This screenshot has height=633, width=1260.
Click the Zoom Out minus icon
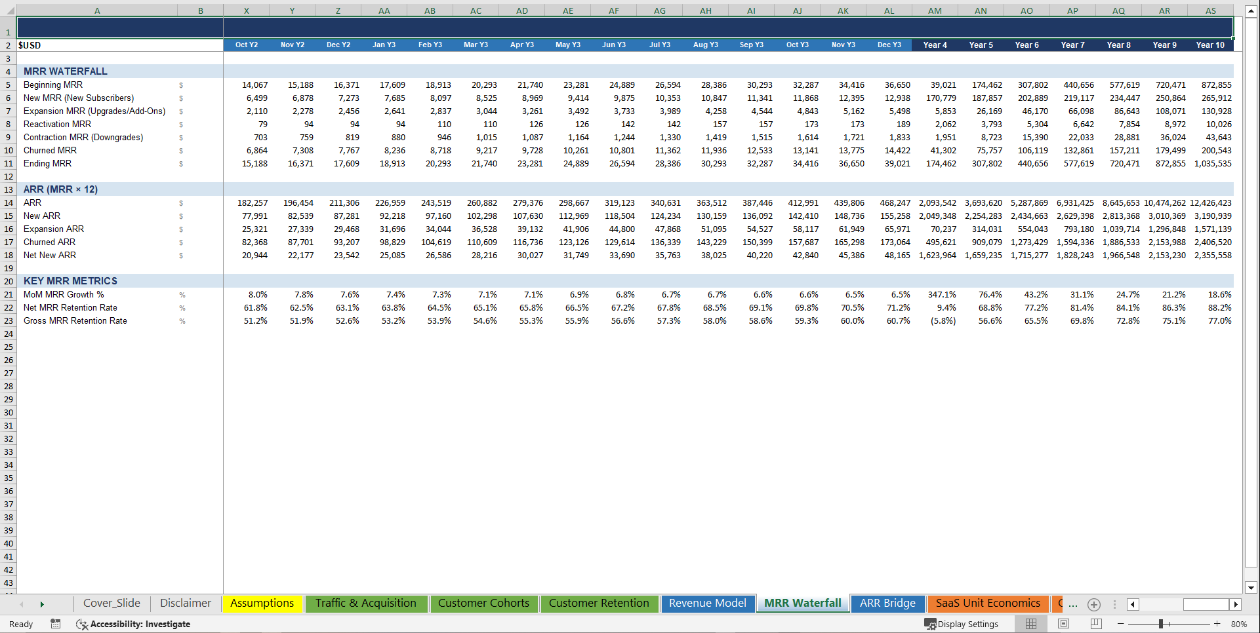(1120, 624)
